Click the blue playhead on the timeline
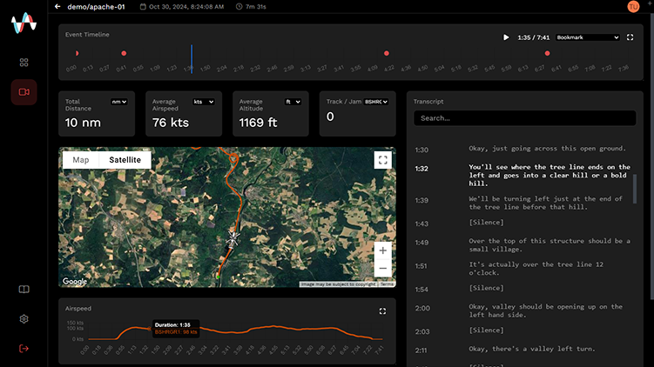 [x=192, y=59]
